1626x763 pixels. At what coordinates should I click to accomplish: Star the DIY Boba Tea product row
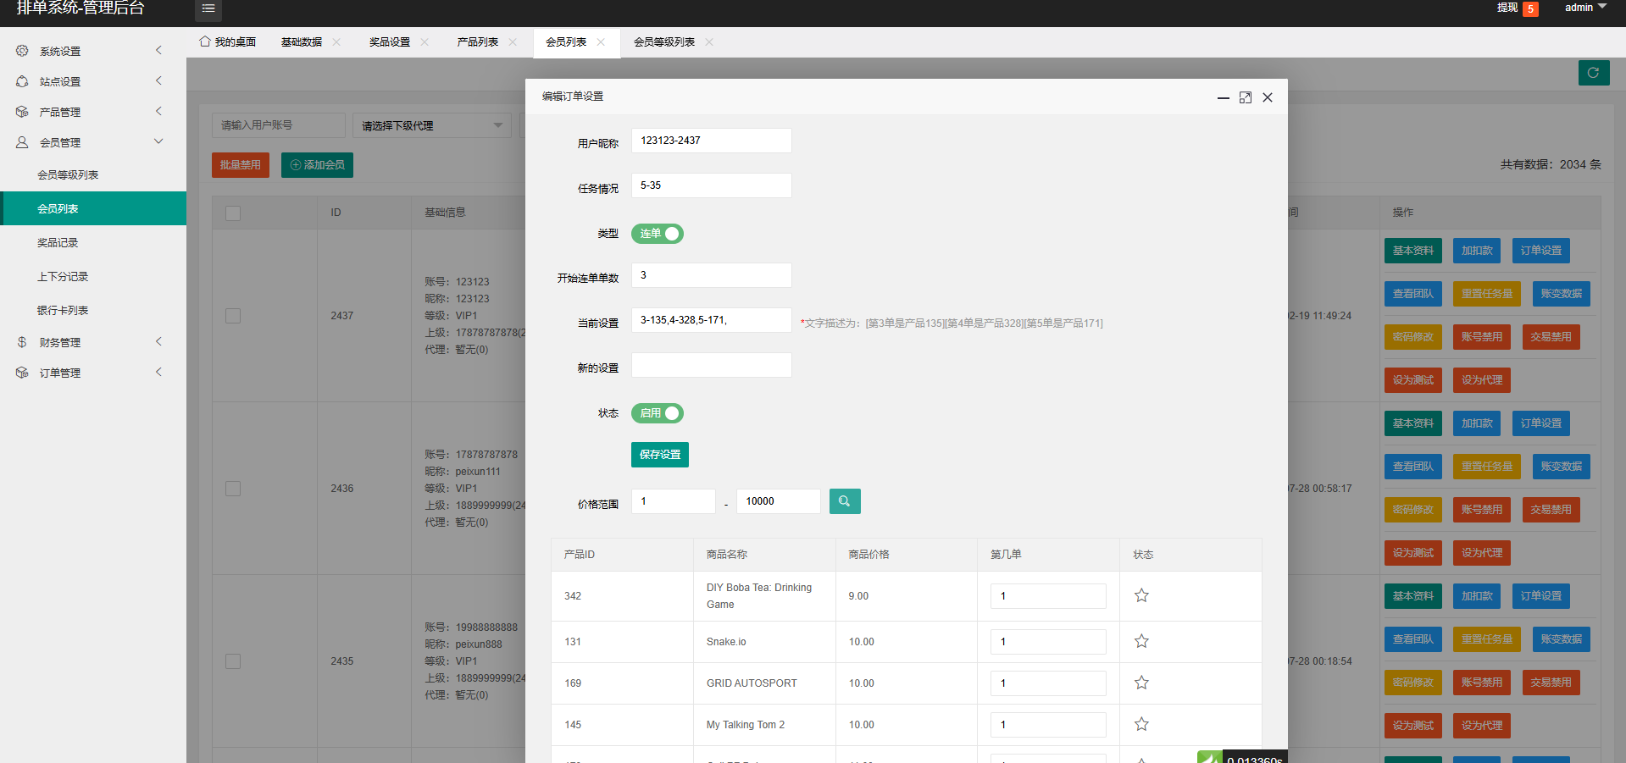pyautogui.click(x=1141, y=595)
